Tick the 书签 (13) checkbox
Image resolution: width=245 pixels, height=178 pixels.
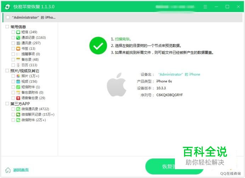[x=13, y=49]
